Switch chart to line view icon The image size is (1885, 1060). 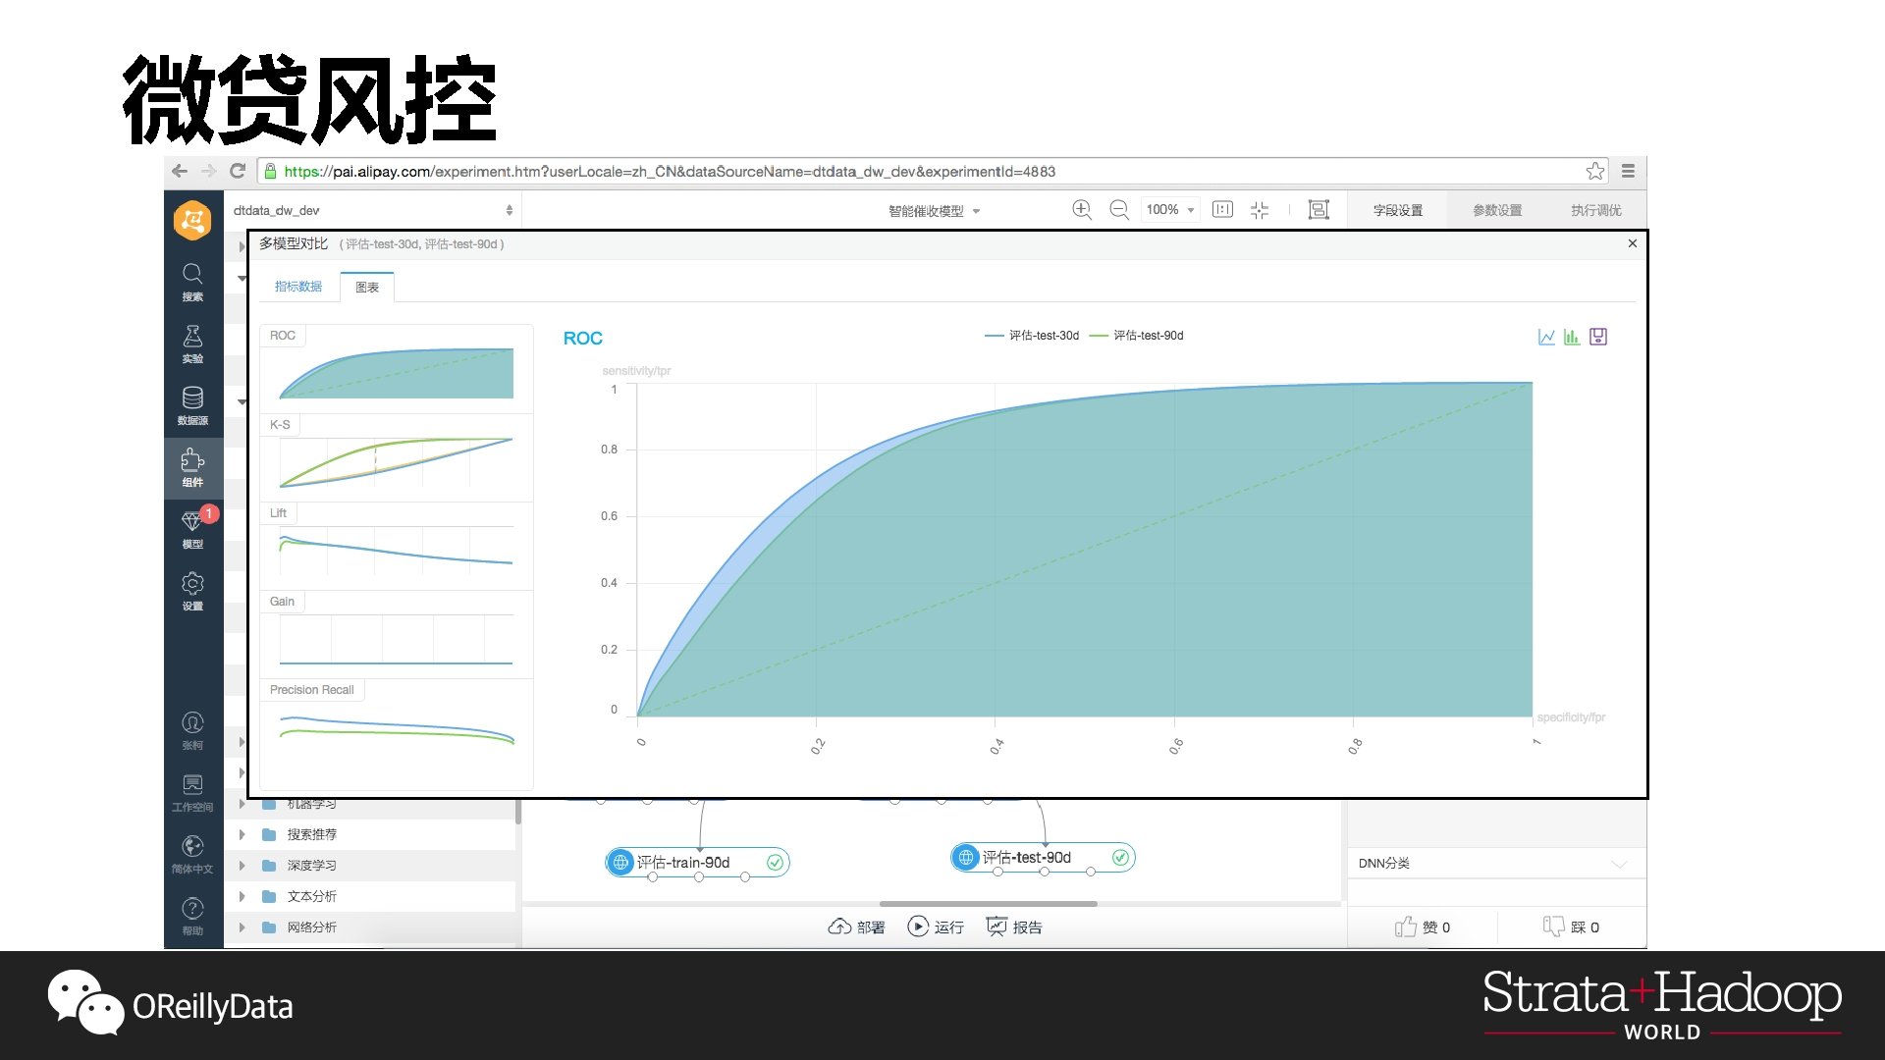pyautogui.click(x=1546, y=337)
